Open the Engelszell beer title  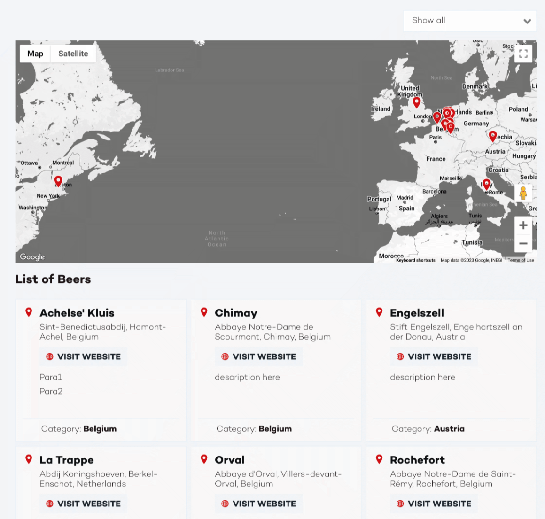pyautogui.click(x=417, y=313)
